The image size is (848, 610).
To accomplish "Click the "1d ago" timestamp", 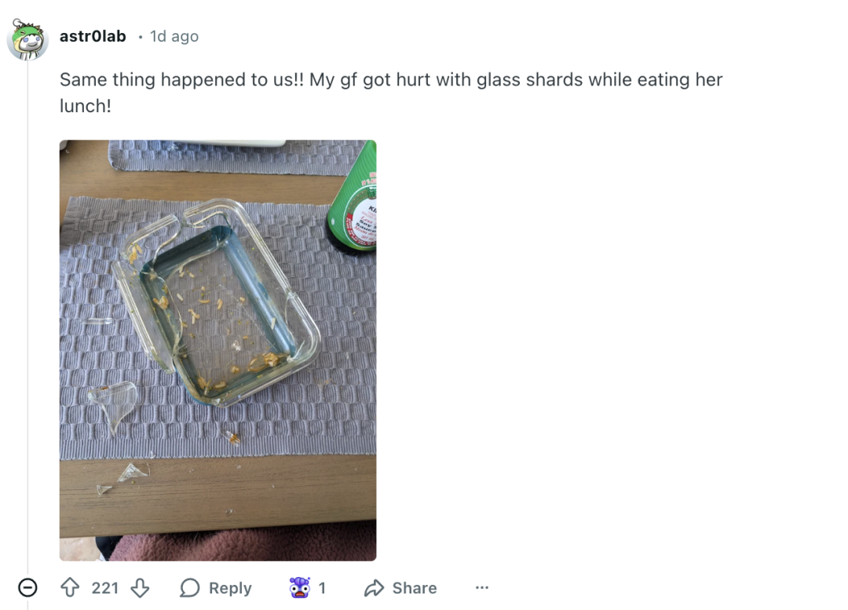I will (174, 36).
